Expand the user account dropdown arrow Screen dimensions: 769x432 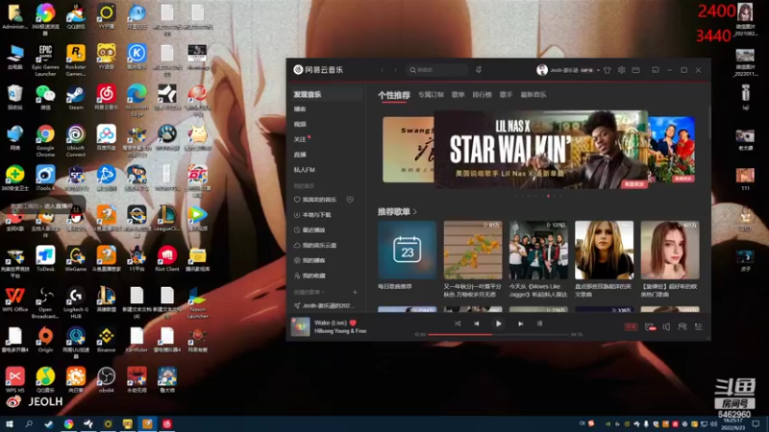pyautogui.click(x=598, y=70)
